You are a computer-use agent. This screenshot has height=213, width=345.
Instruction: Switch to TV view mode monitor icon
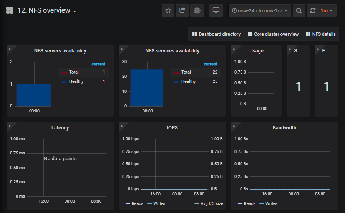coord(216,10)
